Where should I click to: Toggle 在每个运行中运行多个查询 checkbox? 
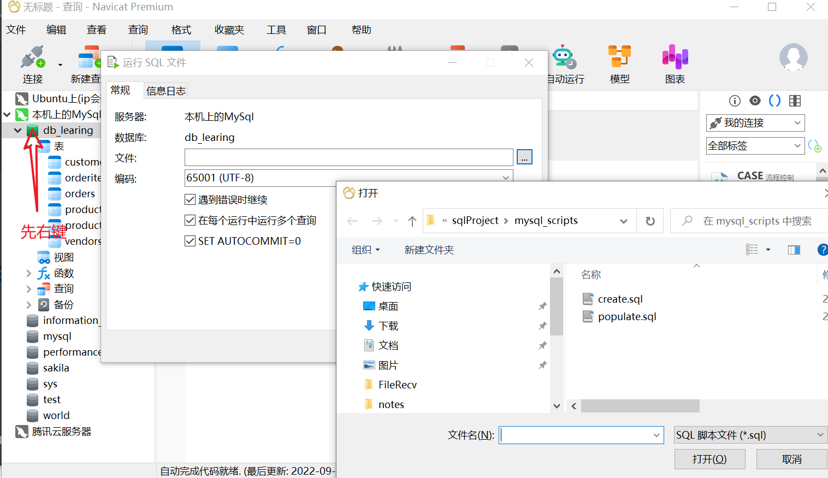click(190, 220)
